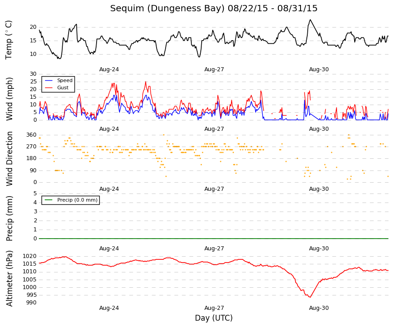Click the Wind (mph) axis label
Viewport: 393px width, 327px height.
click(9, 99)
